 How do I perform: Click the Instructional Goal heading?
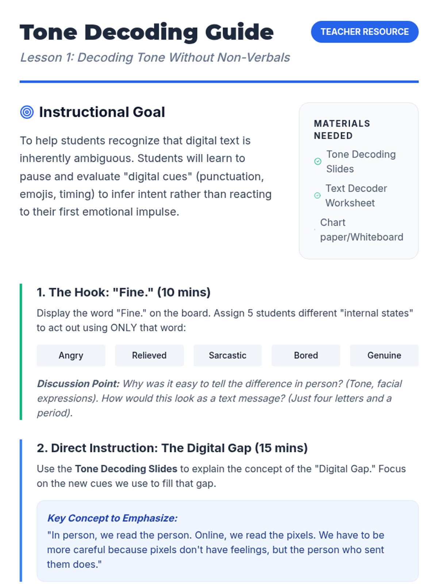point(102,112)
